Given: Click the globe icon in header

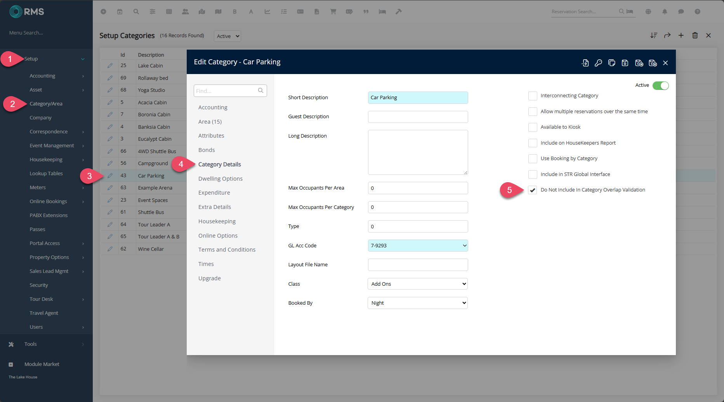Looking at the screenshot, I should [x=648, y=12].
